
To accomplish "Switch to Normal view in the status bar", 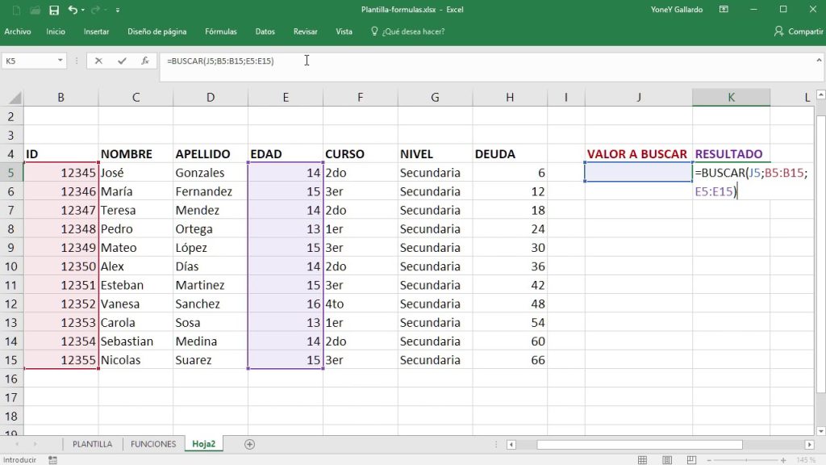I will (x=642, y=459).
